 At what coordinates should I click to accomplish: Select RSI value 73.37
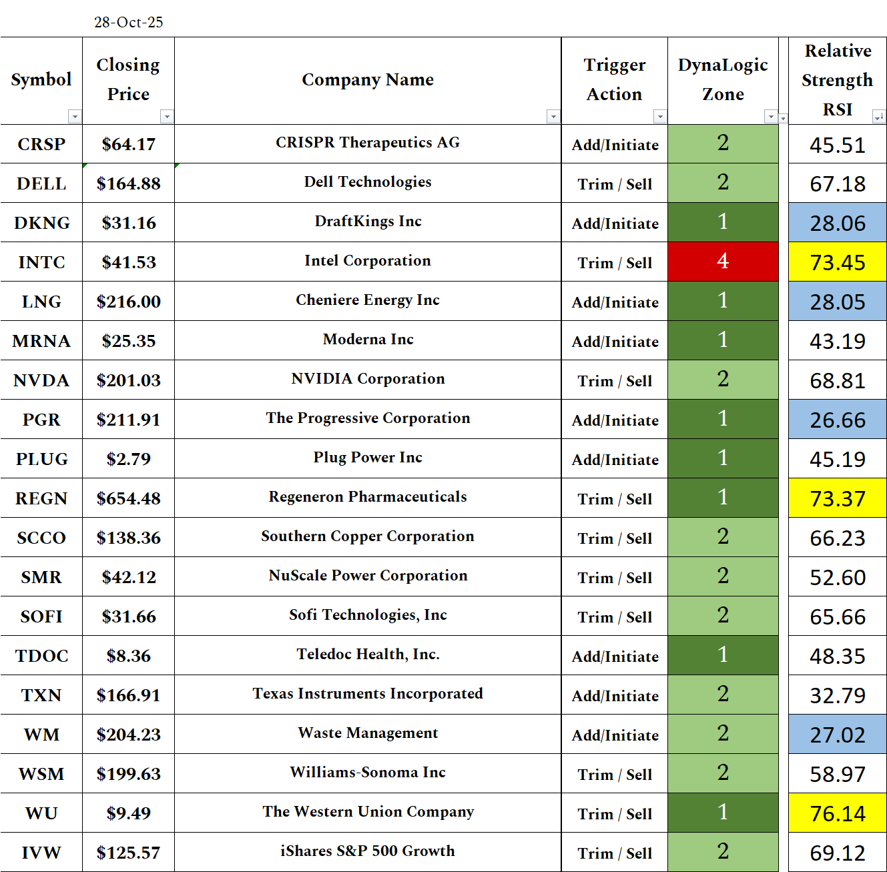(838, 498)
